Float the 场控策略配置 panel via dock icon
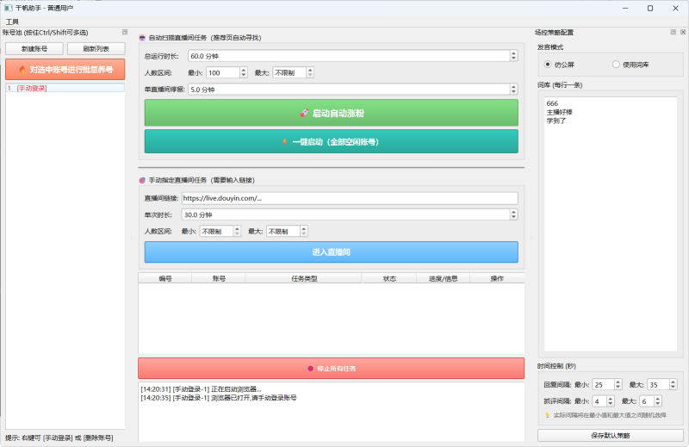Screen dimensions: 689x447 pyautogui.click(x=673, y=32)
